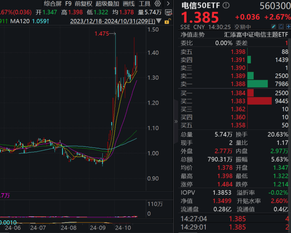Click 净值 value 1.3499
Screen dimensions: 291x233
pyautogui.click(x=222, y=201)
